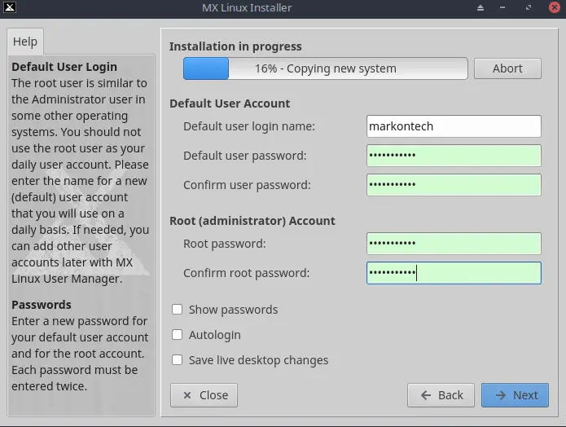
Task: Click the Installation in progress heading
Action: point(235,46)
